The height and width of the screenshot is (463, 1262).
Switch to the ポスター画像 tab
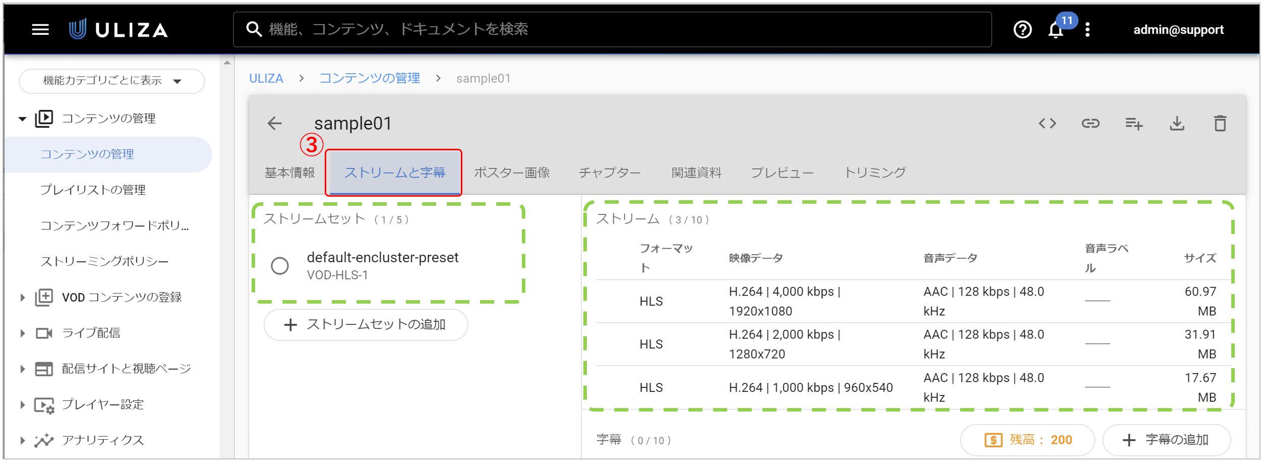[x=511, y=173]
